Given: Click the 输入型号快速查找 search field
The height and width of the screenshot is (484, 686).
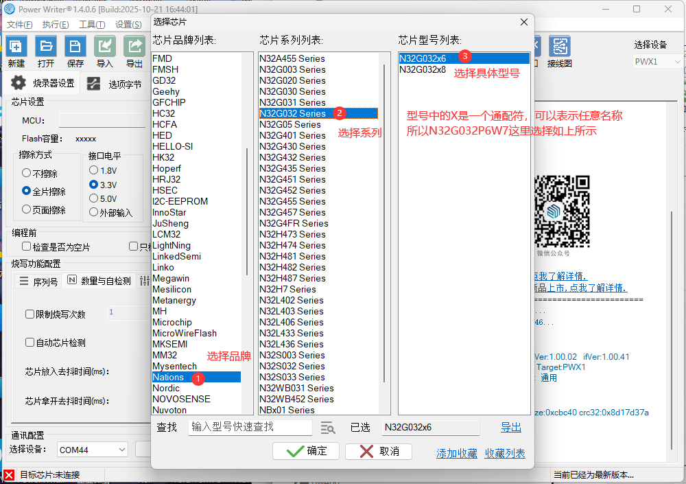Looking at the screenshot, I should pyautogui.click(x=250, y=427).
